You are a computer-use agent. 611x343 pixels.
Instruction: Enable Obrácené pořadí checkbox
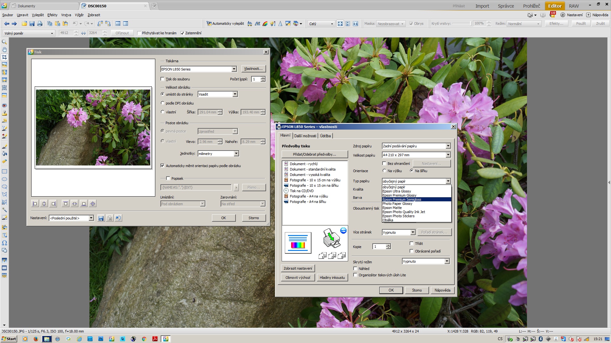click(x=412, y=251)
